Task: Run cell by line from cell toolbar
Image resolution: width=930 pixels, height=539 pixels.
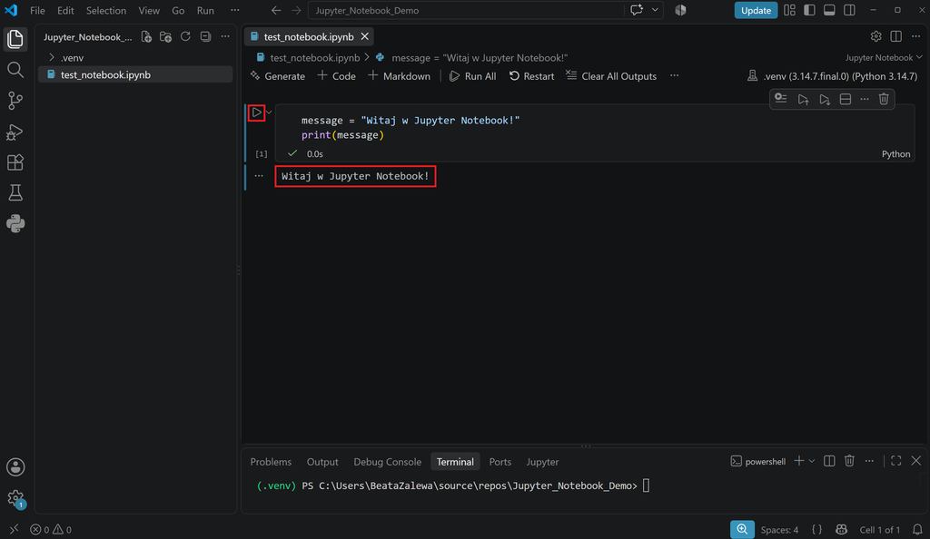Action: pyautogui.click(x=780, y=99)
